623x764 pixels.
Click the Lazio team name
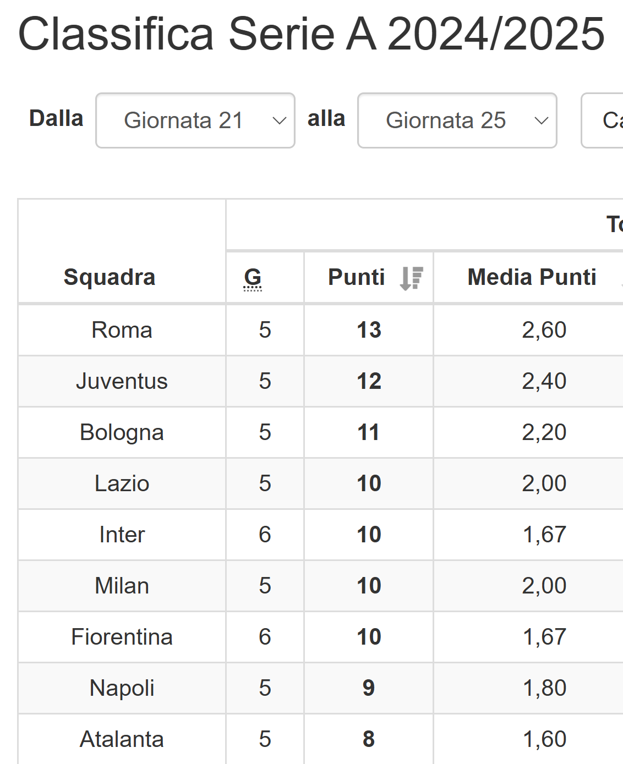pyautogui.click(x=122, y=483)
